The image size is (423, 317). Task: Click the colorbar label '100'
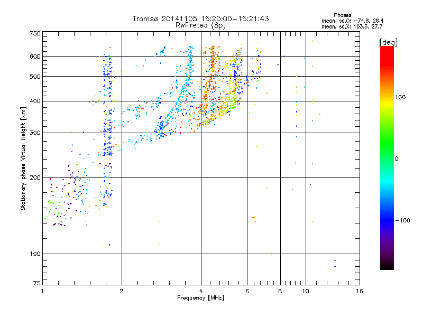[400, 97]
